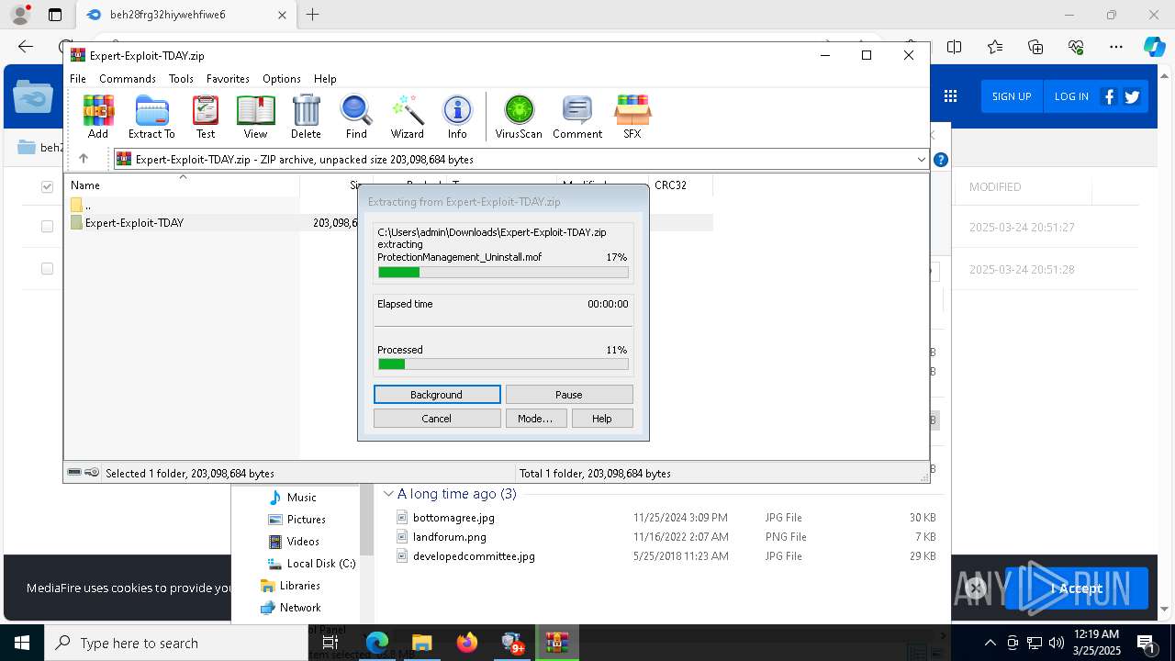Screen dimensions: 1175x661
Task: Open the Favorites menu
Action: [x=228, y=79]
